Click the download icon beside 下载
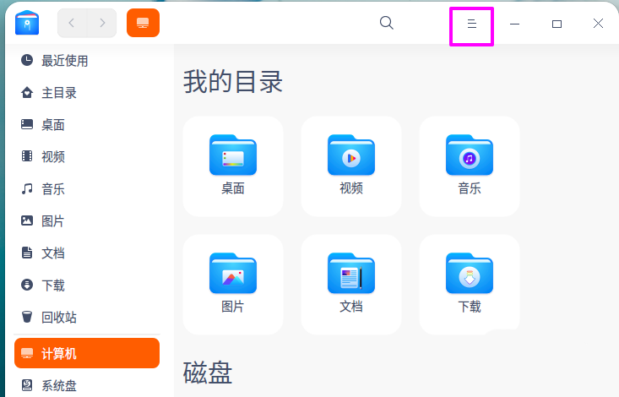Screen dimensions: 619x397 tap(27, 285)
